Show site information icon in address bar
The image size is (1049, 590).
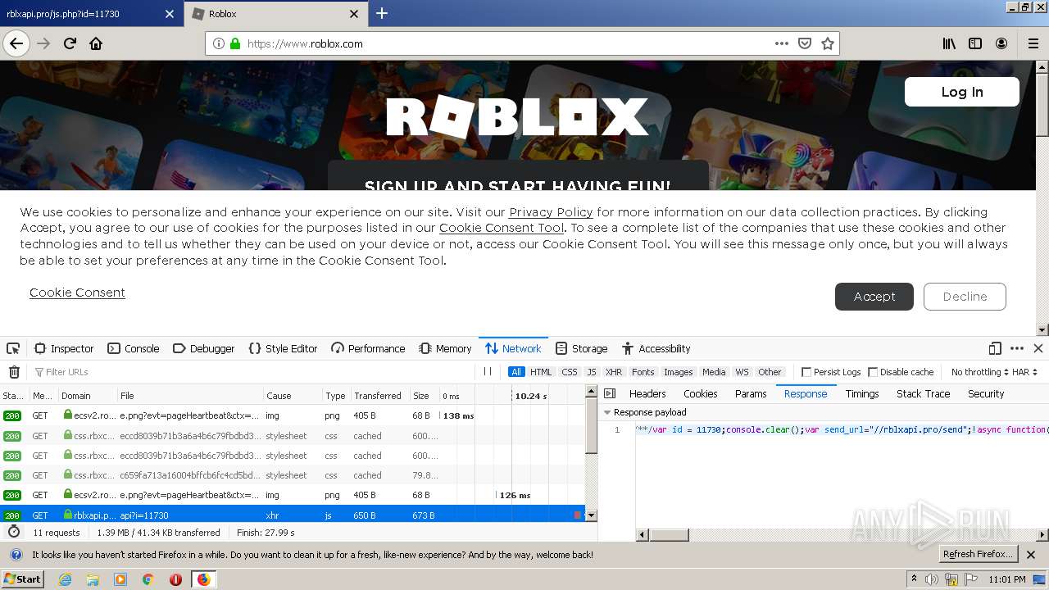pyautogui.click(x=219, y=43)
